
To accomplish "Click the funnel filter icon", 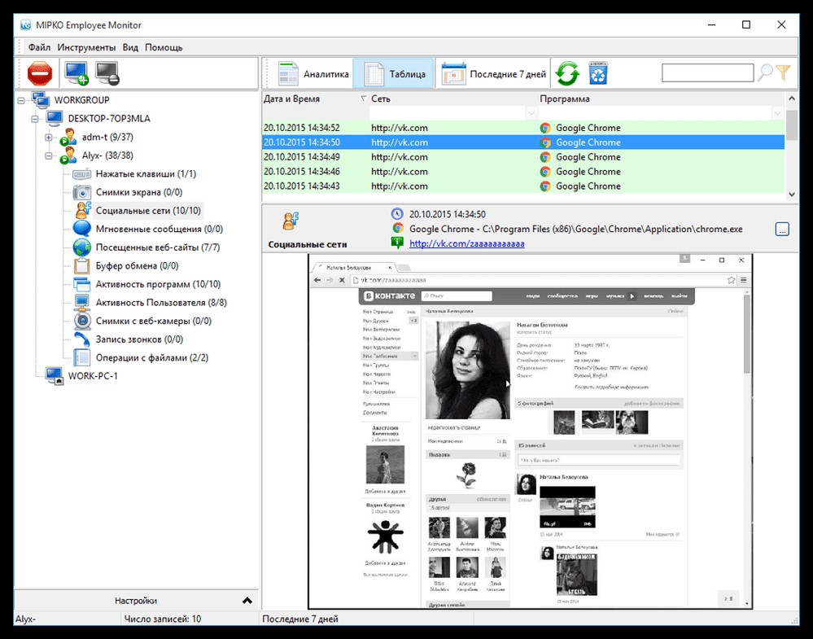I will click(783, 72).
